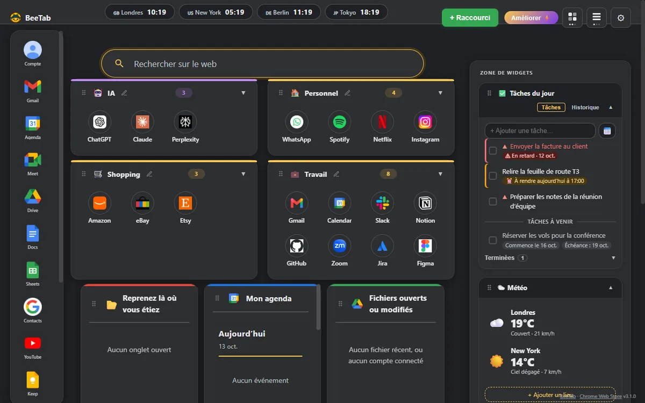
Task: Switch to the Historique tab
Action: point(585,107)
